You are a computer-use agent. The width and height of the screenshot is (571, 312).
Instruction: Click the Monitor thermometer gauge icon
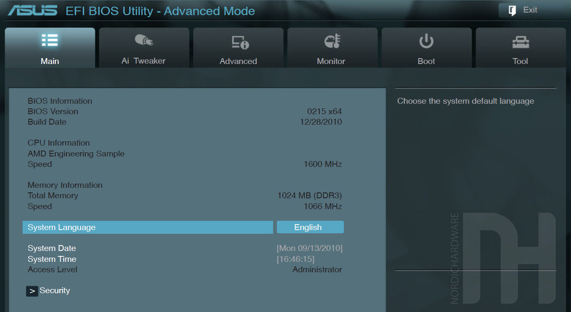click(333, 41)
